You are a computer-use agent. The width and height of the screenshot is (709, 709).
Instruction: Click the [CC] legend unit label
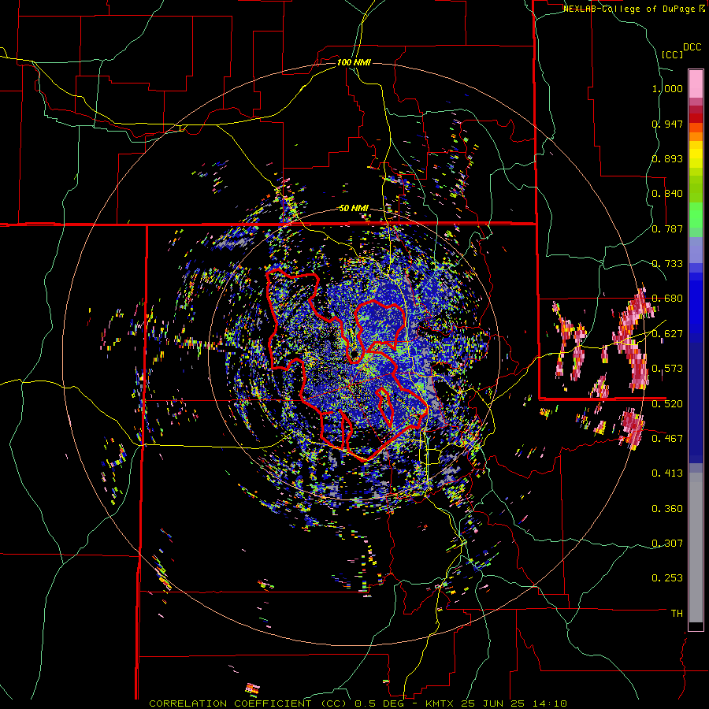point(673,54)
